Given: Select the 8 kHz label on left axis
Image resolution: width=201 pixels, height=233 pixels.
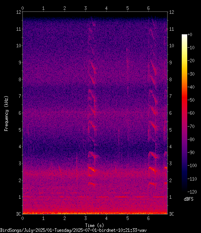Looking at the screenshot, I should [20, 80].
